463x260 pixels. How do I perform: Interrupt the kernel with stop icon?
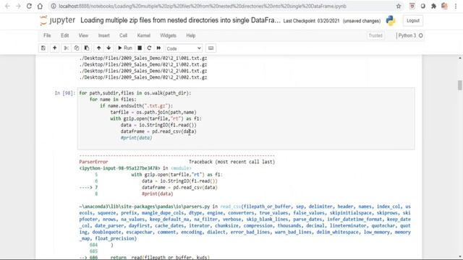click(140, 48)
